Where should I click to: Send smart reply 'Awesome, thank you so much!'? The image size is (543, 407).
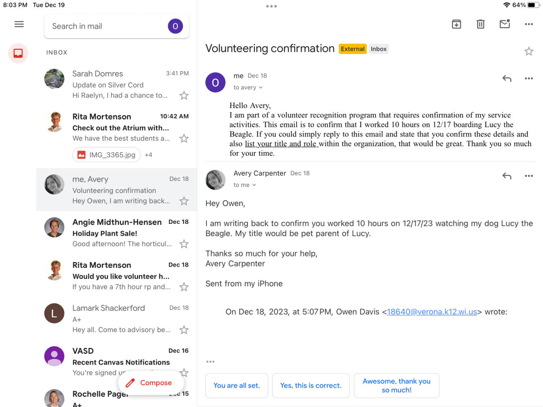[x=397, y=385]
